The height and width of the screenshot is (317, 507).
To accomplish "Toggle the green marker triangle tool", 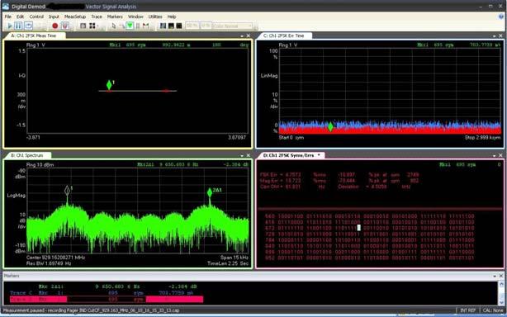I will 130,26.
